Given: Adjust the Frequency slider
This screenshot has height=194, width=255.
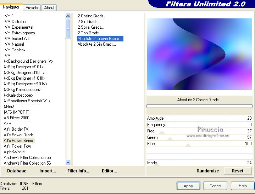Looking at the screenshot, I should 199,125.
